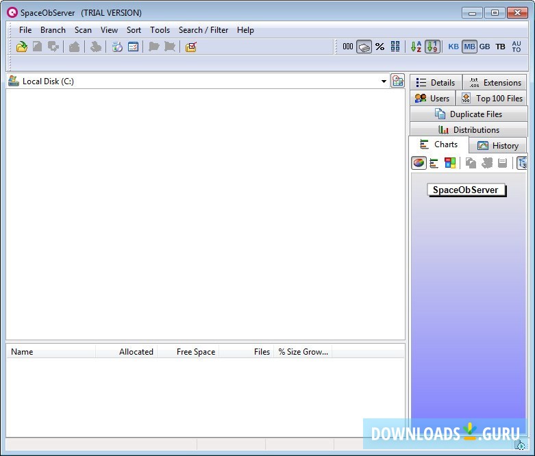Enable AUTO size unit
This screenshot has height=456, width=535.
517,47
